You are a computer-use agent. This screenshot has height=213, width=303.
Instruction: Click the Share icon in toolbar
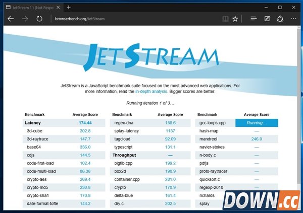tap(280, 19)
